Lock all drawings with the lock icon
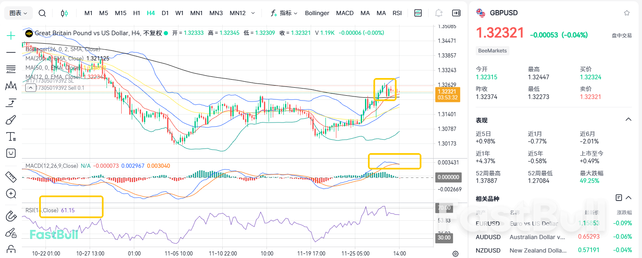This screenshot has width=642, height=258. coord(11,249)
